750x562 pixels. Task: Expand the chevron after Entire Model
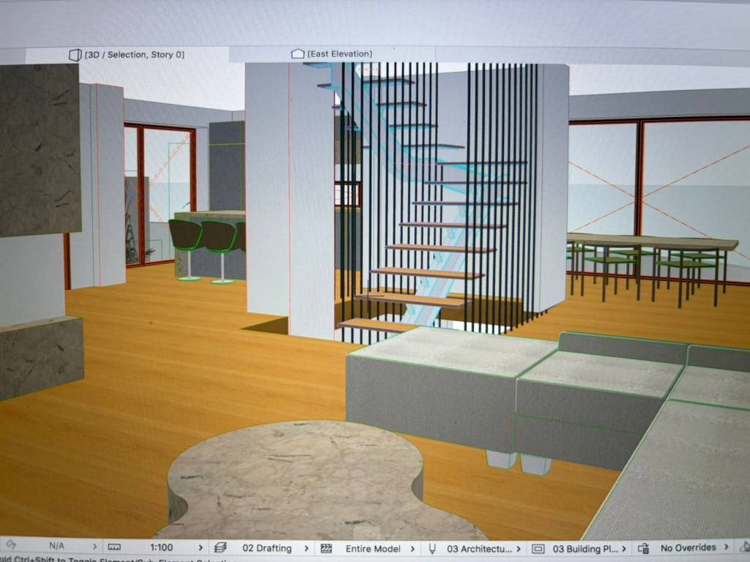pyautogui.click(x=413, y=548)
